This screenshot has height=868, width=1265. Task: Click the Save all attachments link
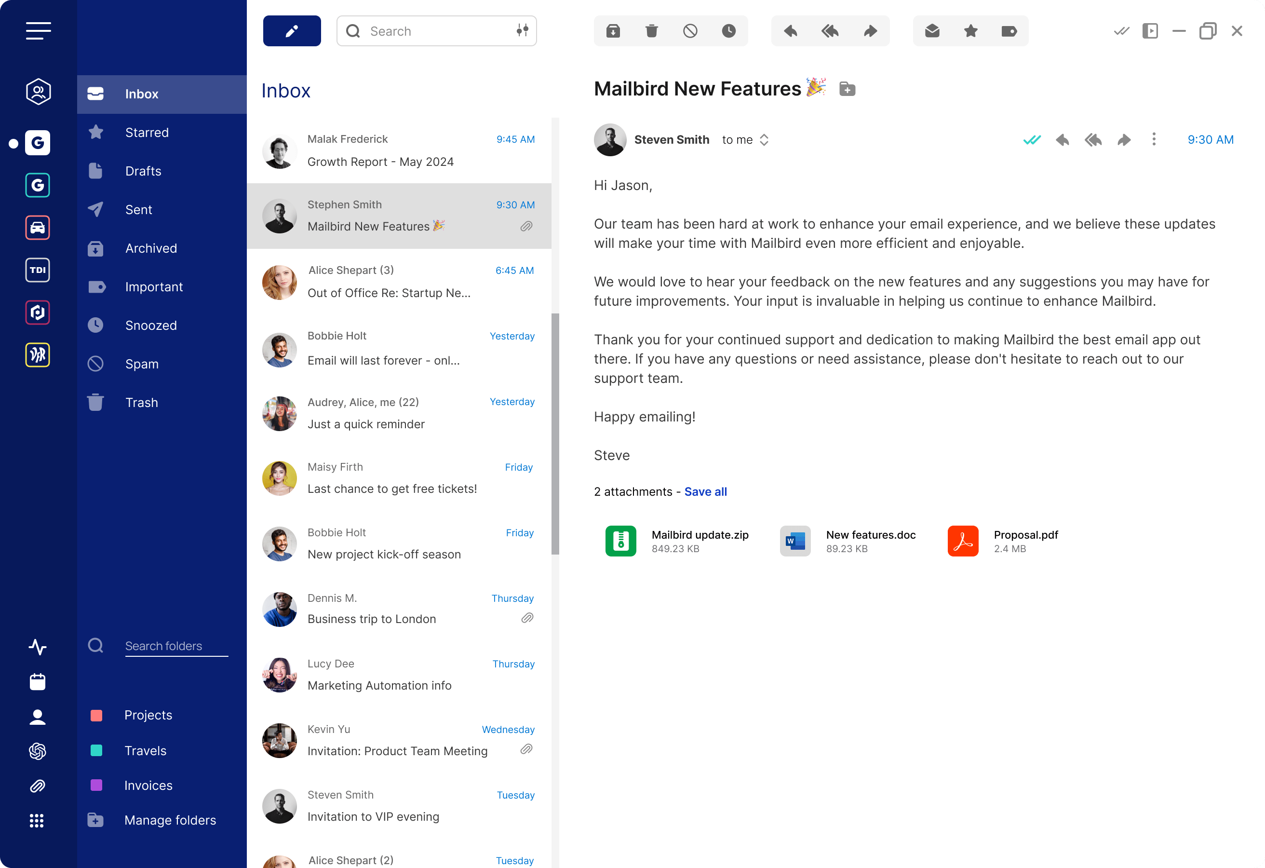[705, 492]
